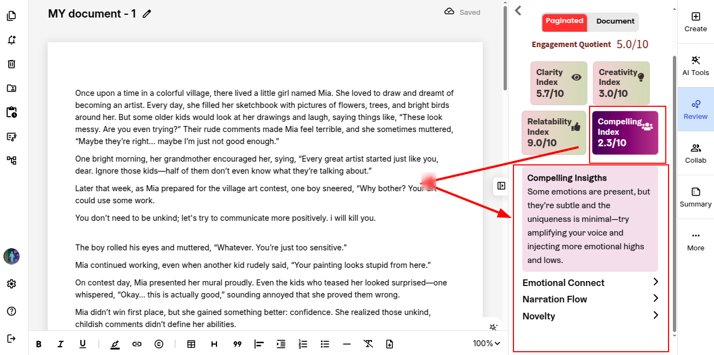Open notifications bell in left sidebar
The height and width of the screenshot is (355, 714).
pos(12,40)
